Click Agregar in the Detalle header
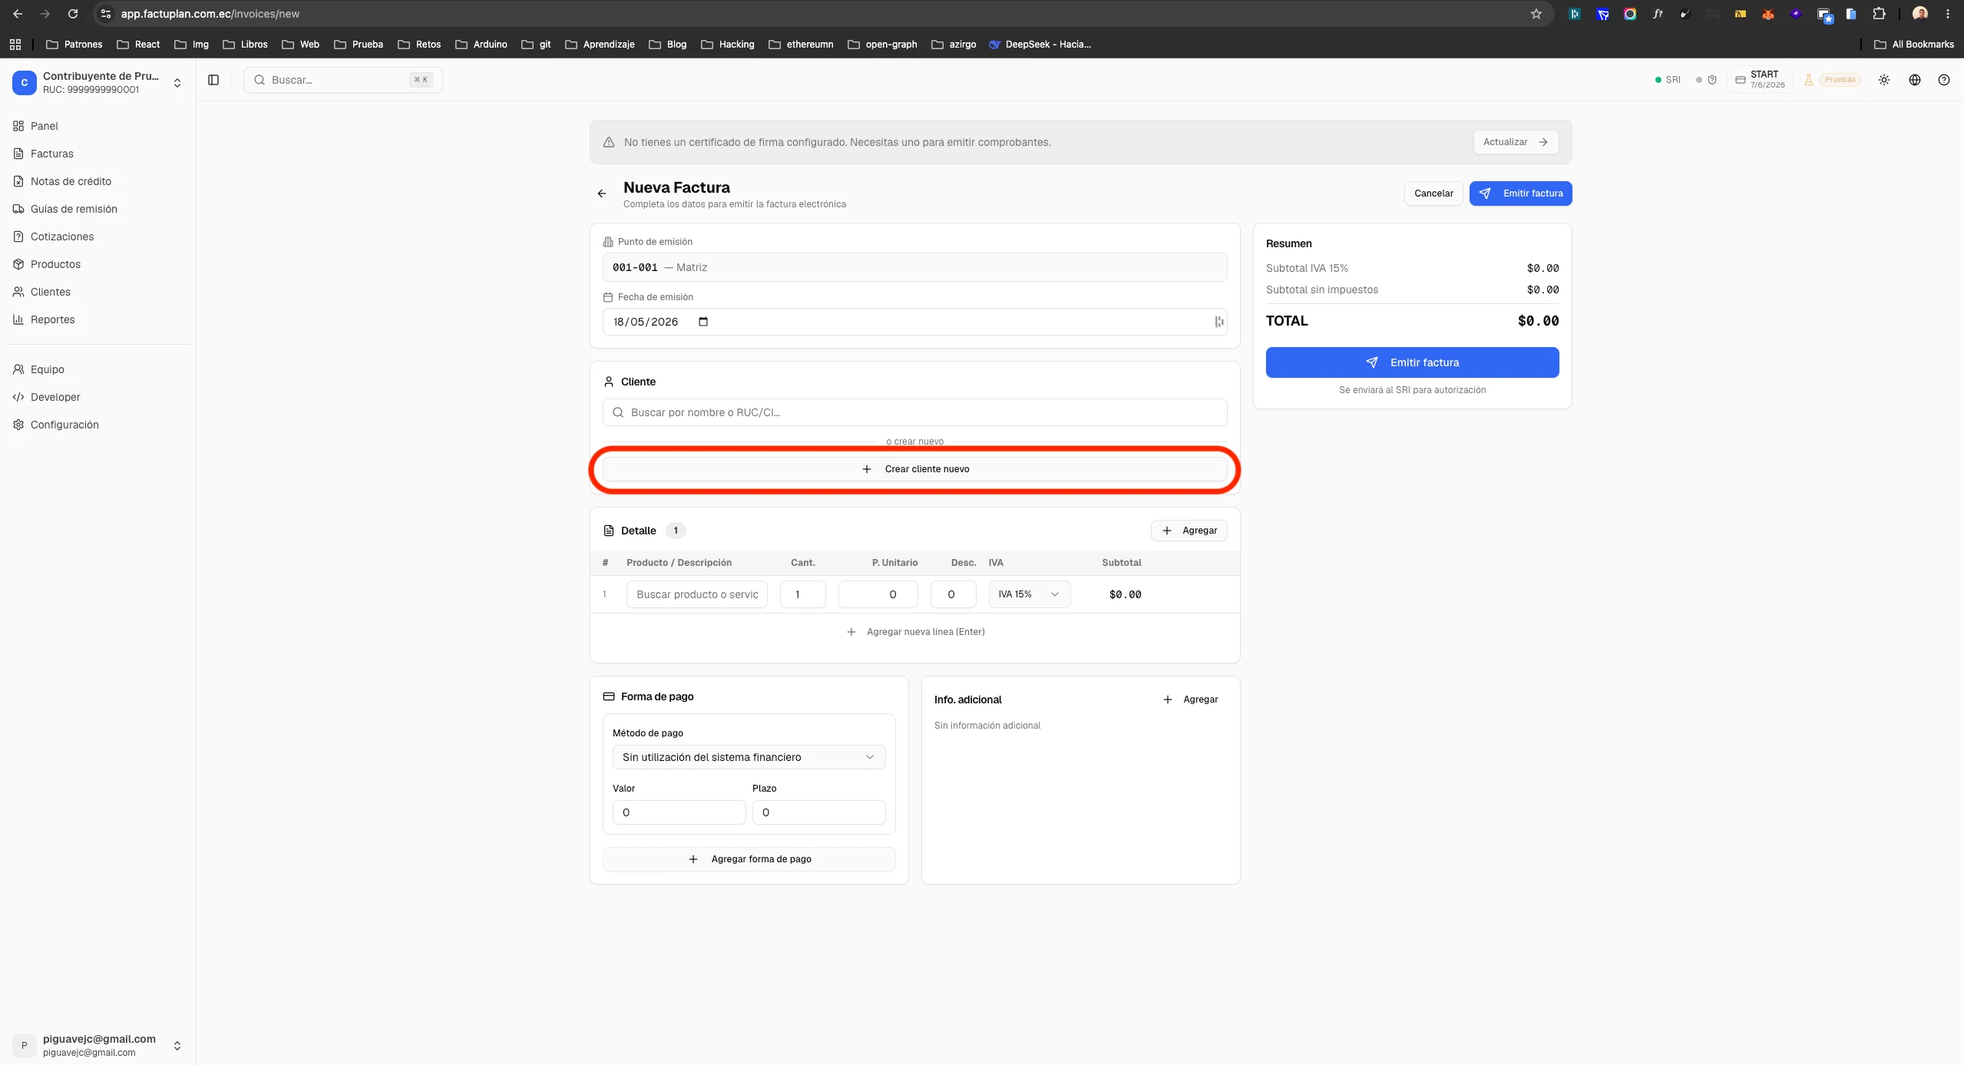 (1189, 531)
